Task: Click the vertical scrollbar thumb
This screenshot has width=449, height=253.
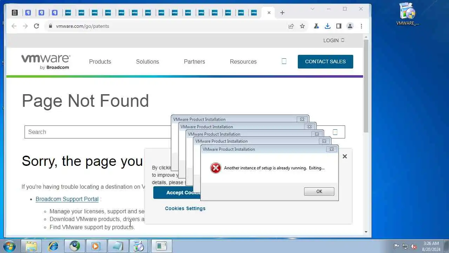Action: coord(366,86)
